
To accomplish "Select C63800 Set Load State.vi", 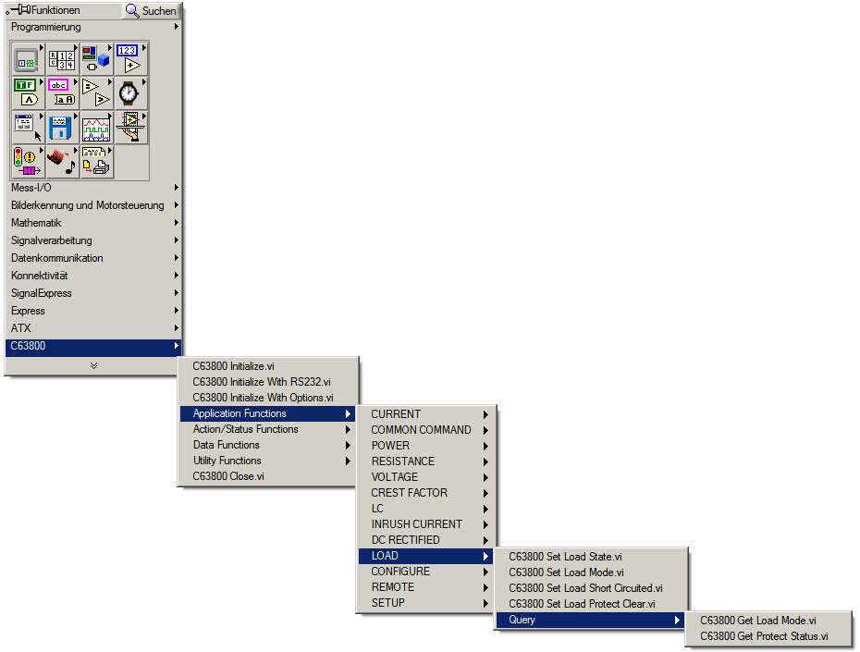I will coord(590,557).
